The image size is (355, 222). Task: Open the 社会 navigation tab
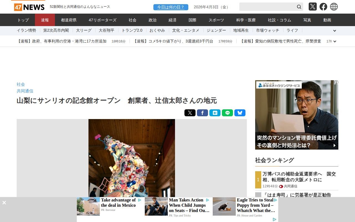133,20
